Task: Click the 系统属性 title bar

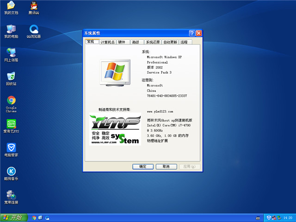Action: click(x=136, y=33)
